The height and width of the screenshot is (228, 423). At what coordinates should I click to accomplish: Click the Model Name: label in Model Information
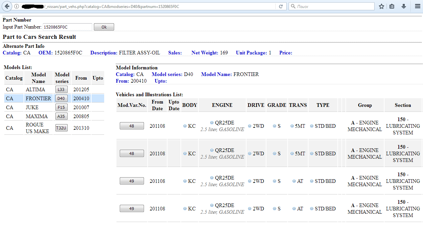(x=217, y=74)
